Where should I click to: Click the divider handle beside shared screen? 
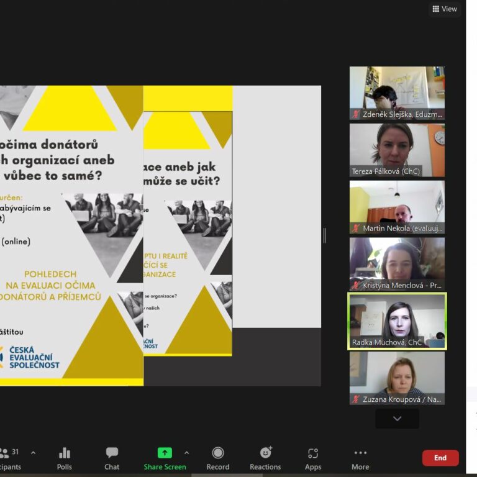pyautogui.click(x=324, y=235)
